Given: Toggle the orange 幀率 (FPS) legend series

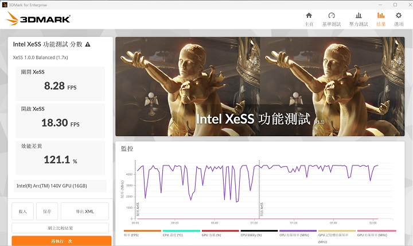Looking at the screenshot, I should [x=142, y=233].
